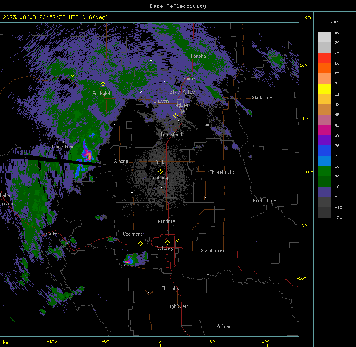Click the Calgary city label
The width and height of the screenshot is (356, 347).
pyautogui.click(x=165, y=249)
